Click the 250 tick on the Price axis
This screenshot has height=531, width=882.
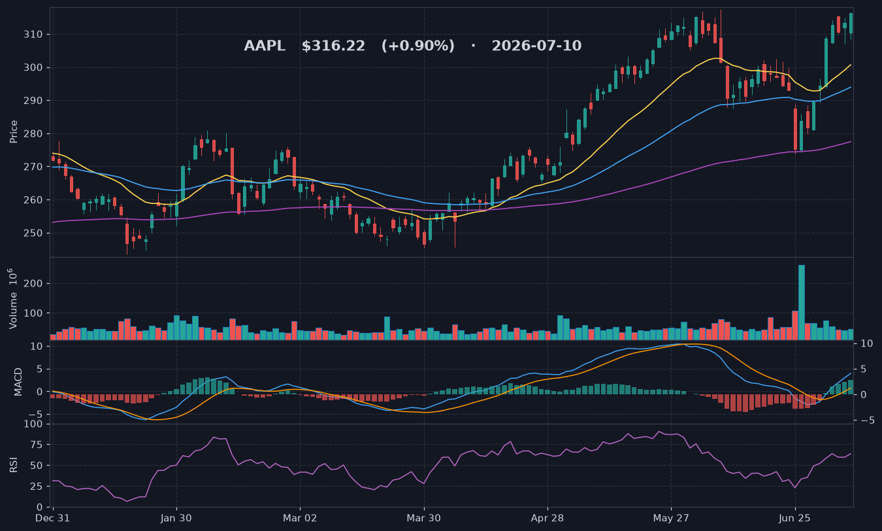(x=34, y=233)
